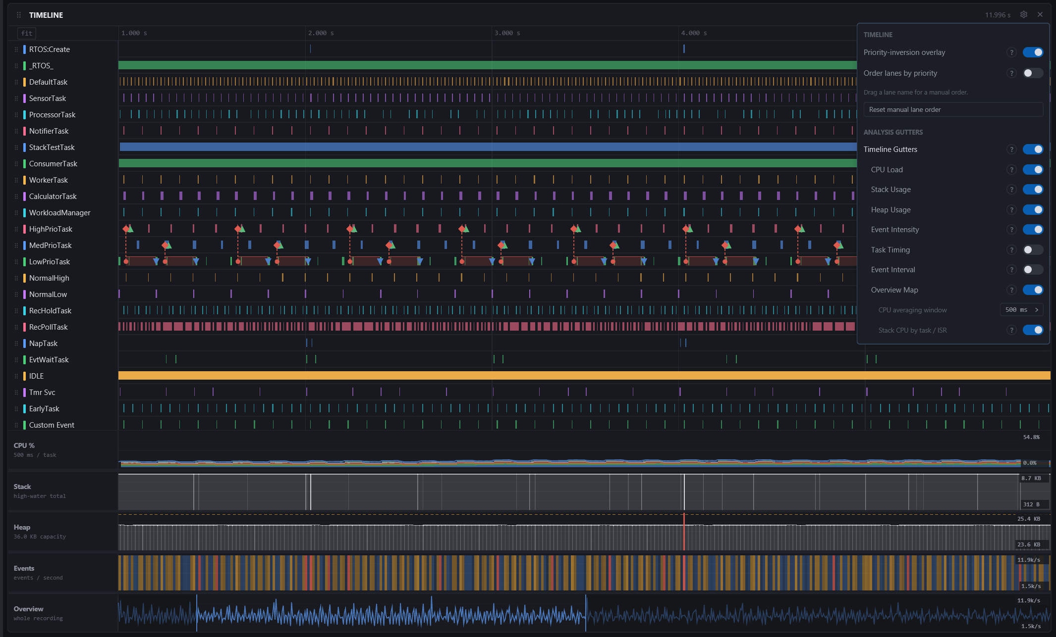The height and width of the screenshot is (637, 1056).
Task: Click the Timeline panel drag handle
Action: [x=19, y=15]
